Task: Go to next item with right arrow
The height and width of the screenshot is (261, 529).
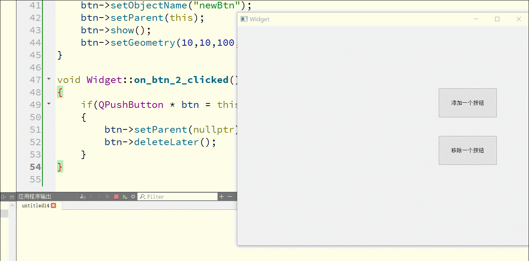Action: [x=99, y=197]
